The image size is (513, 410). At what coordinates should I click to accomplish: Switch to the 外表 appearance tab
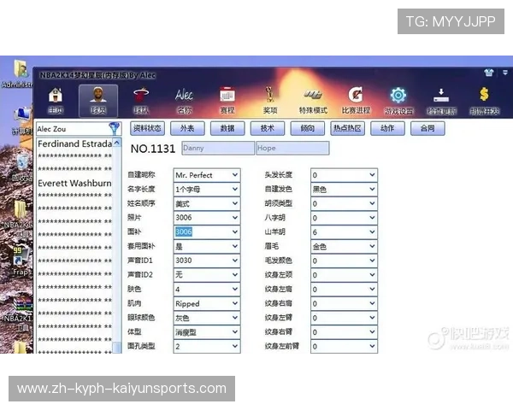187,128
